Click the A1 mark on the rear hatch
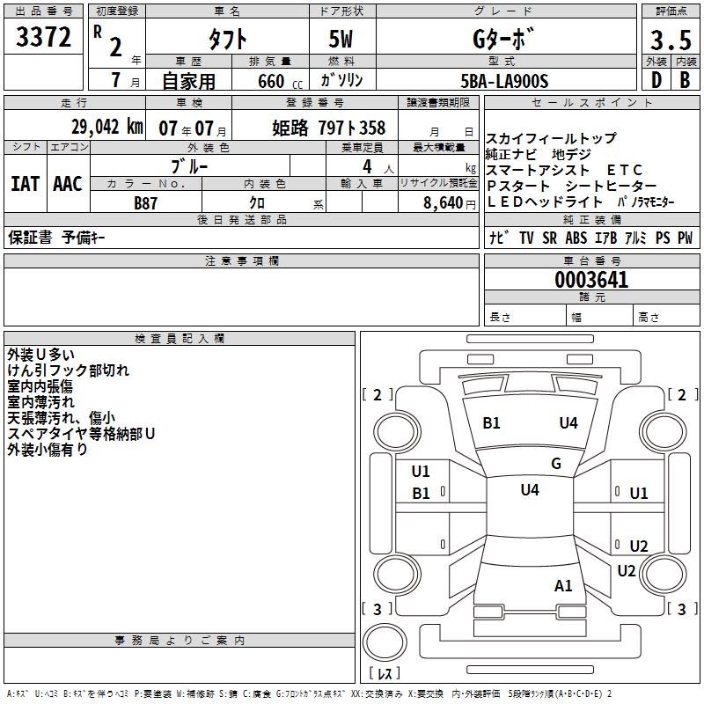Viewport: 704px width, 704px height. point(563,586)
